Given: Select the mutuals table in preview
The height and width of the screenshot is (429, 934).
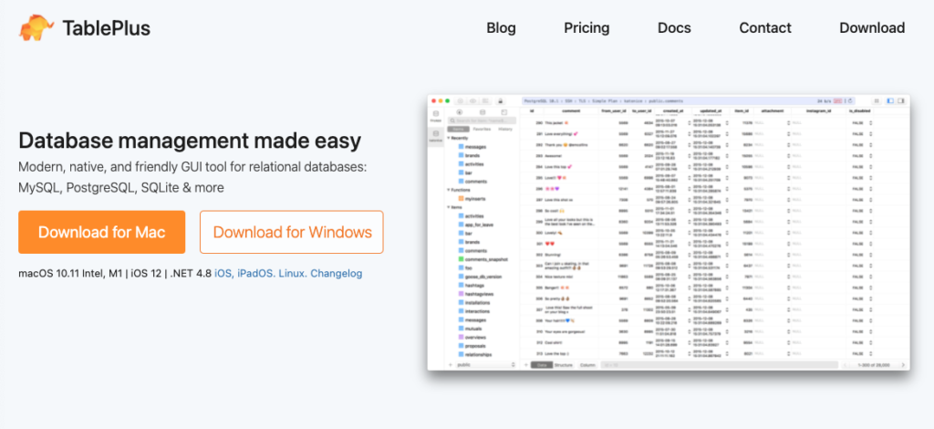Looking at the screenshot, I should tap(470, 329).
